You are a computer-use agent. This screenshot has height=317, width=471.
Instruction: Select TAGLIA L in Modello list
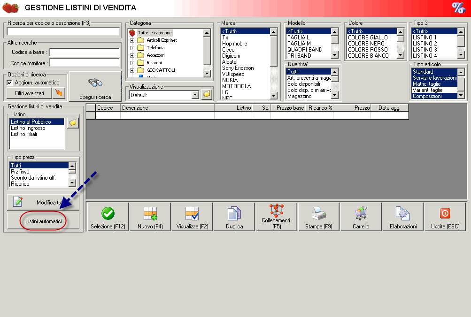click(309, 38)
